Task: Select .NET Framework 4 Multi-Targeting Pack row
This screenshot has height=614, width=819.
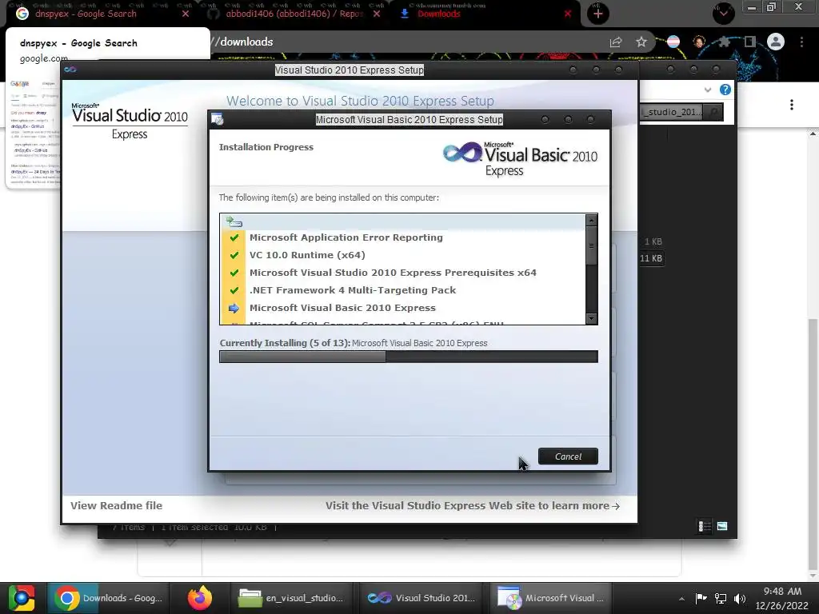Action: click(403, 290)
